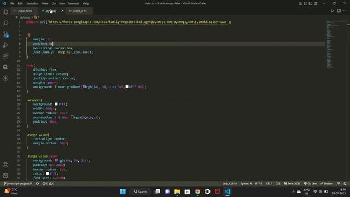Image resolution: width=350 pixels, height=197 pixels.
Task: Open the Go menu
Action: pyautogui.click(x=54, y=4)
